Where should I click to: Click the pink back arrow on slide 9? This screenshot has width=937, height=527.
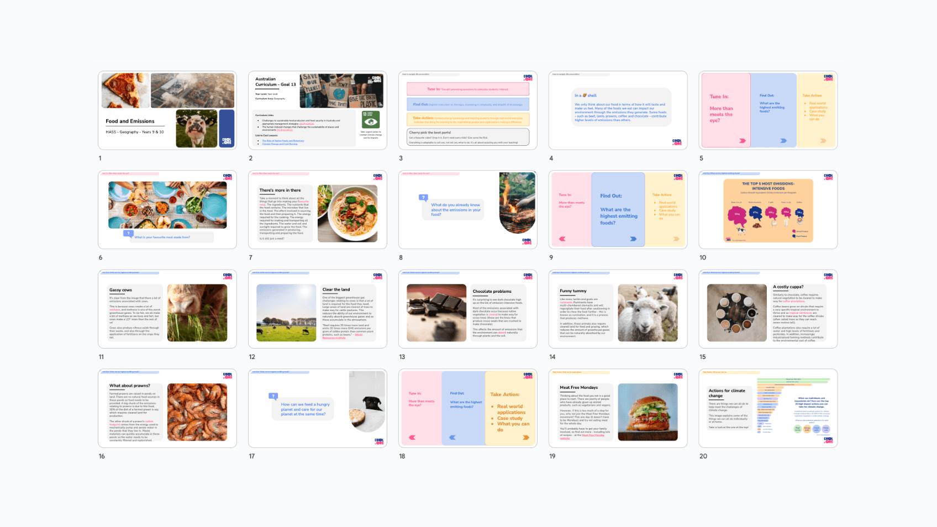tap(562, 239)
